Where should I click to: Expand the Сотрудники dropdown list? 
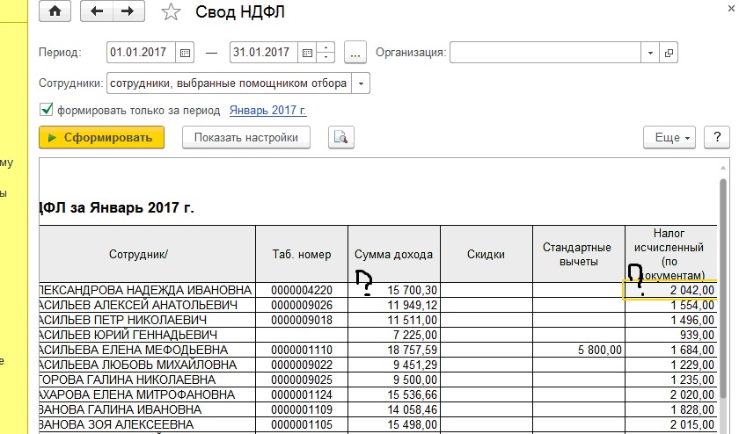click(361, 83)
